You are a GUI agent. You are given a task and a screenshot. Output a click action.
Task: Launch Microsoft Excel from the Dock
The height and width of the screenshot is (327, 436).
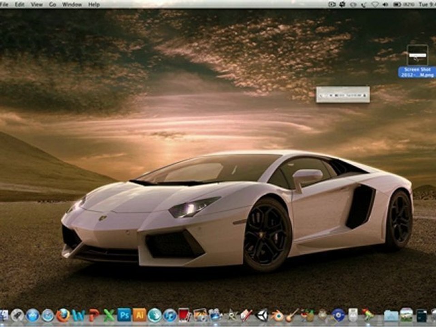click(109, 315)
